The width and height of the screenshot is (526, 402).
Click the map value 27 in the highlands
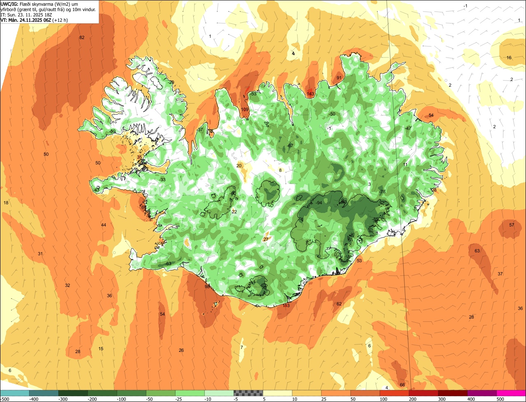coord(266,239)
